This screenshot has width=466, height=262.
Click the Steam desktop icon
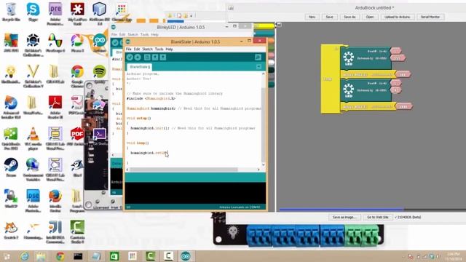click(x=11, y=167)
